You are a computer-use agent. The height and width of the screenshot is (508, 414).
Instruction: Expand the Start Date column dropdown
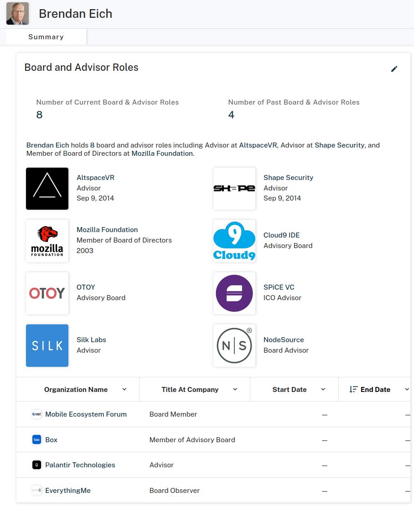coord(323,389)
